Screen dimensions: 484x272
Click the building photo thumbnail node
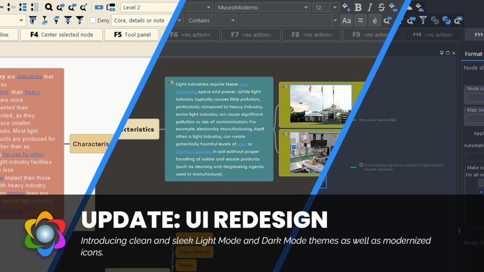tap(321, 104)
